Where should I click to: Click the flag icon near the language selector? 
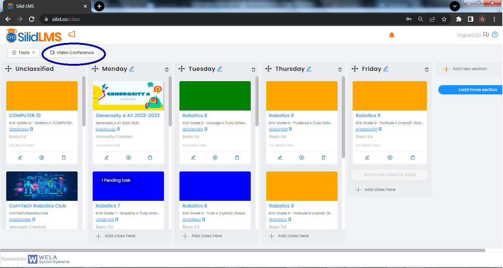[x=486, y=35]
